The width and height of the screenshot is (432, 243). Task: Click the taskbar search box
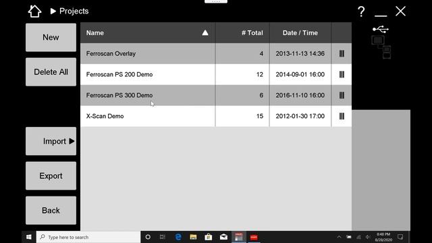[x=88, y=237]
